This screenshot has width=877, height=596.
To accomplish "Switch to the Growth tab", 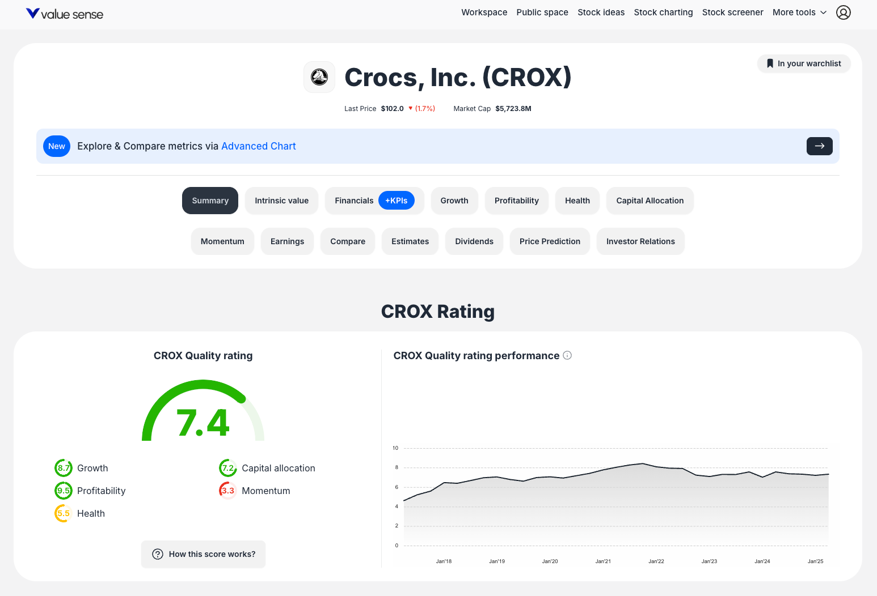I will coord(454,201).
